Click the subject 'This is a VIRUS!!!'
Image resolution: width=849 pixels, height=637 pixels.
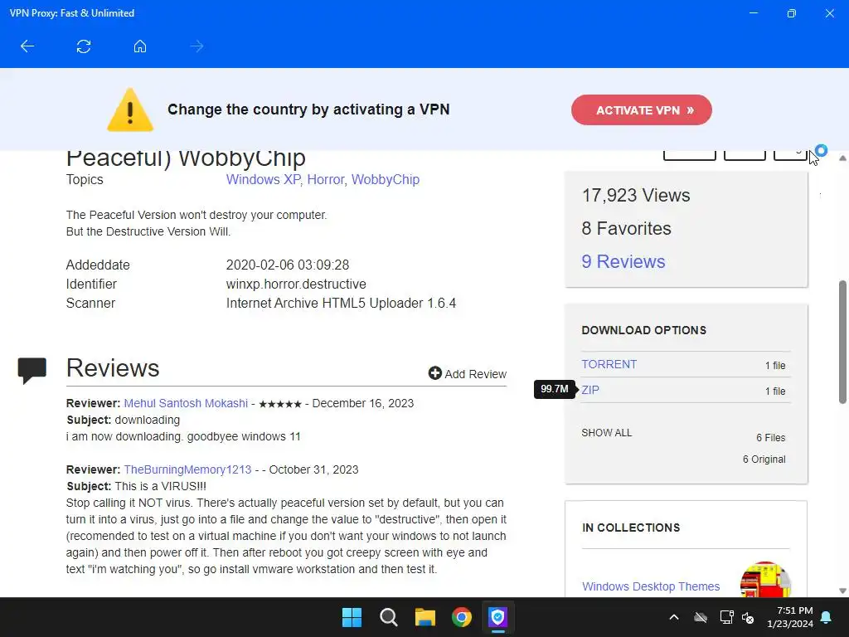[160, 486]
